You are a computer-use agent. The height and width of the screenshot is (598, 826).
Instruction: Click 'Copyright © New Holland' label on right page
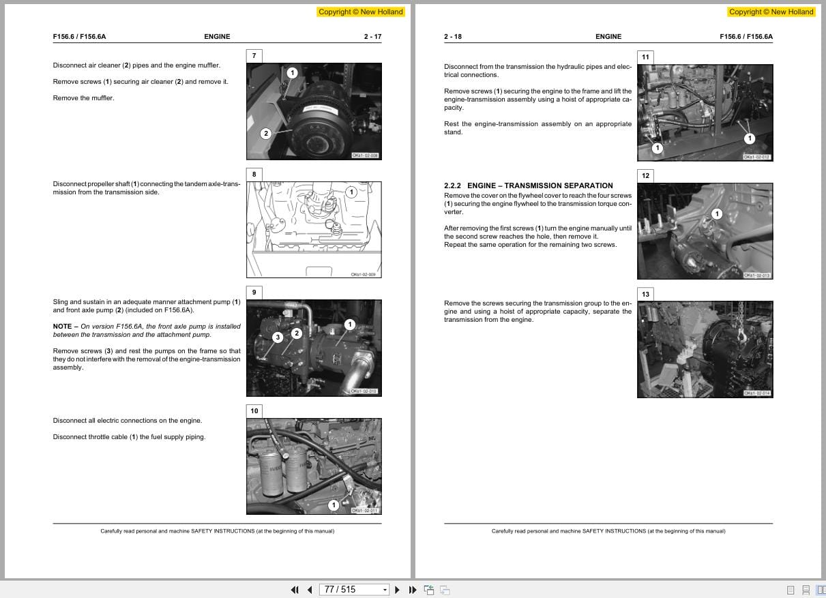pyautogui.click(x=771, y=12)
